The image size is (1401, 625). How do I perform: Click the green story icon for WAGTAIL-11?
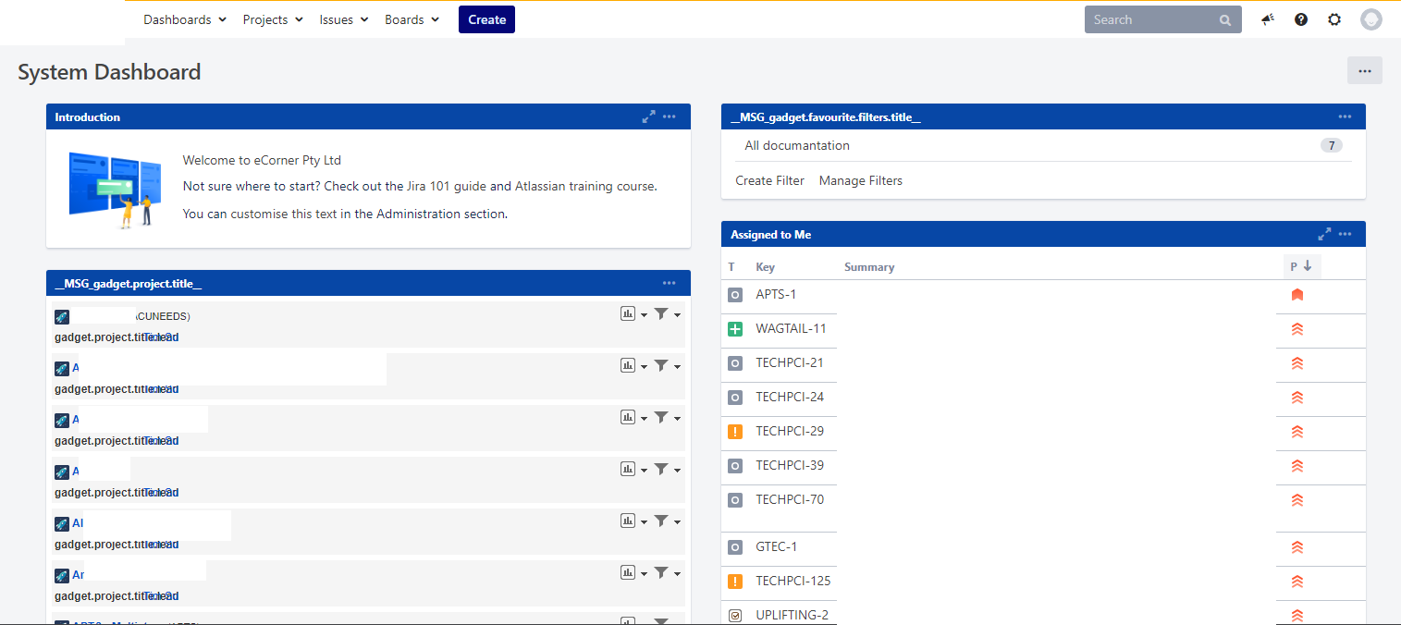click(x=735, y=329)
